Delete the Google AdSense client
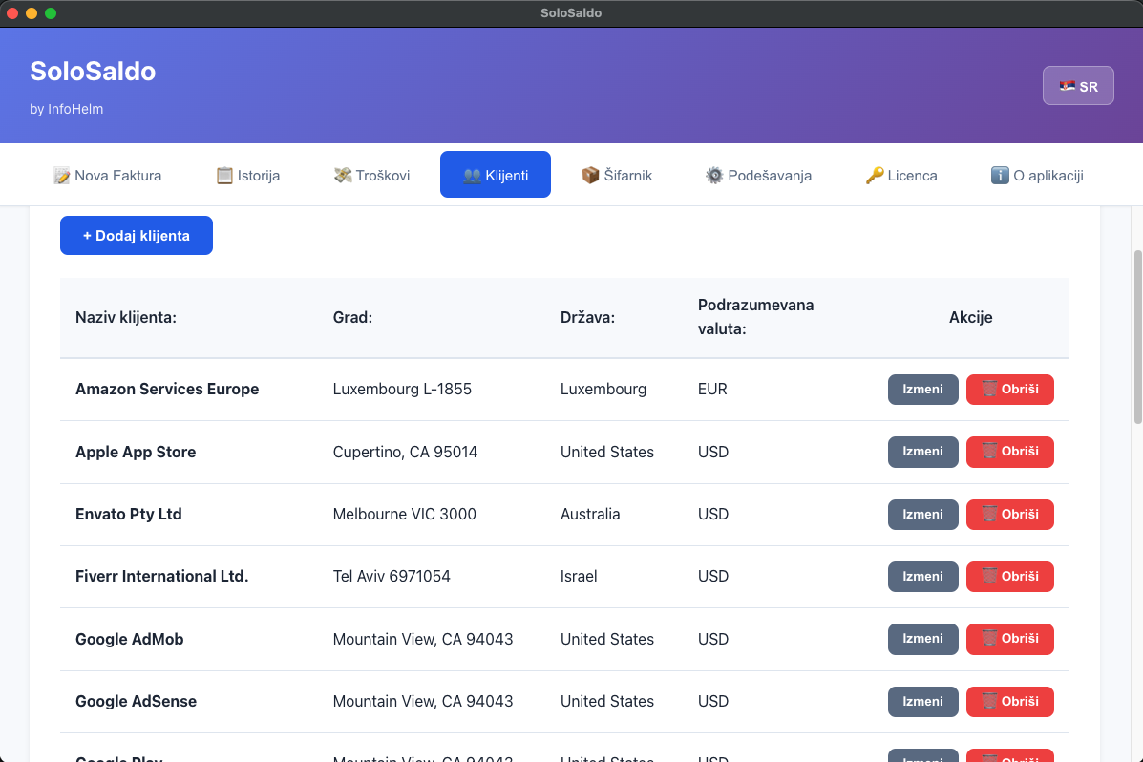The width and height of the screenshot is (1143, 762). [1009, 702]
